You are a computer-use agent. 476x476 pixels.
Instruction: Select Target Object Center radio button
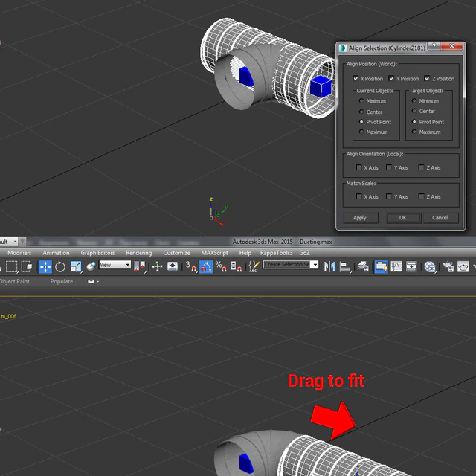[x=414, y=111]
